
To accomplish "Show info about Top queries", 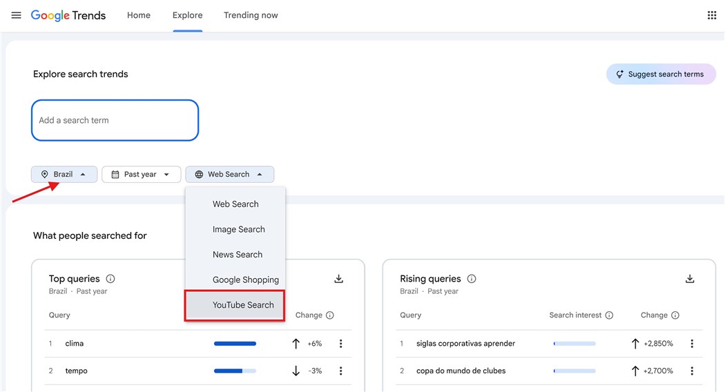I will [x=110, y=279].
